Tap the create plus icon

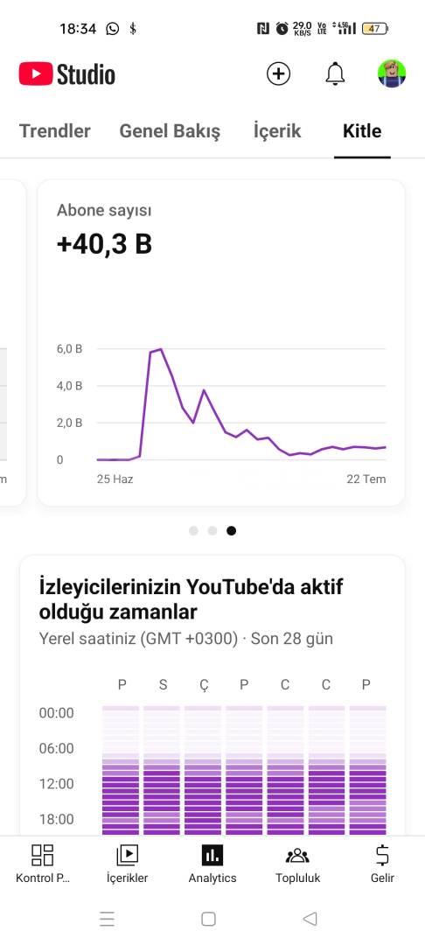278,74
